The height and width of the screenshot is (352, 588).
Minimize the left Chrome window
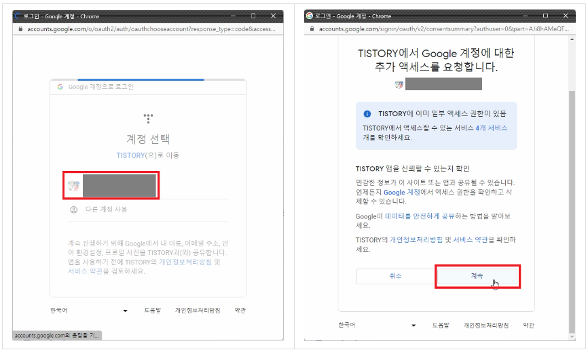(233, 16)
